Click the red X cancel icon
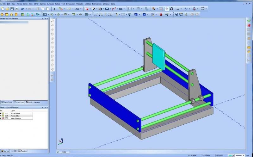The width and height of the screenshot is (253, 157). 249,25
